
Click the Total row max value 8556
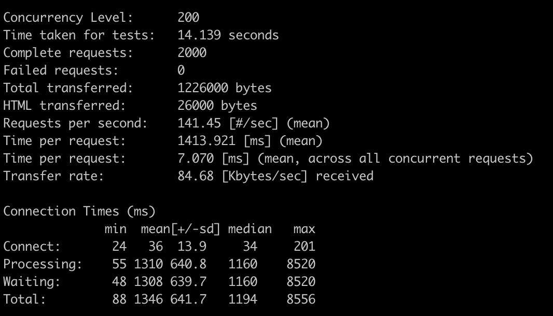301,299
